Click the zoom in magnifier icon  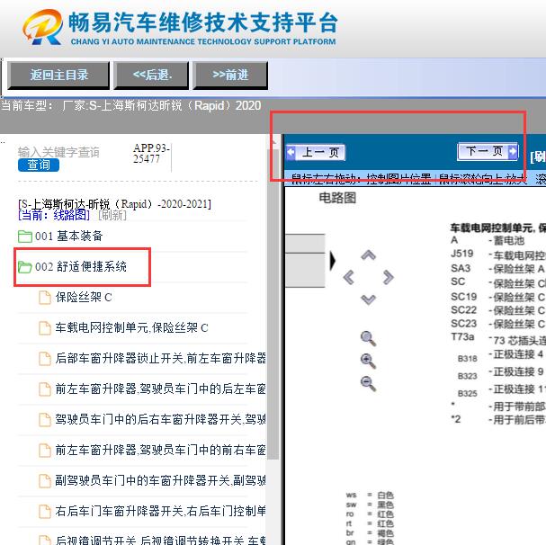click(x=369, y=361)
